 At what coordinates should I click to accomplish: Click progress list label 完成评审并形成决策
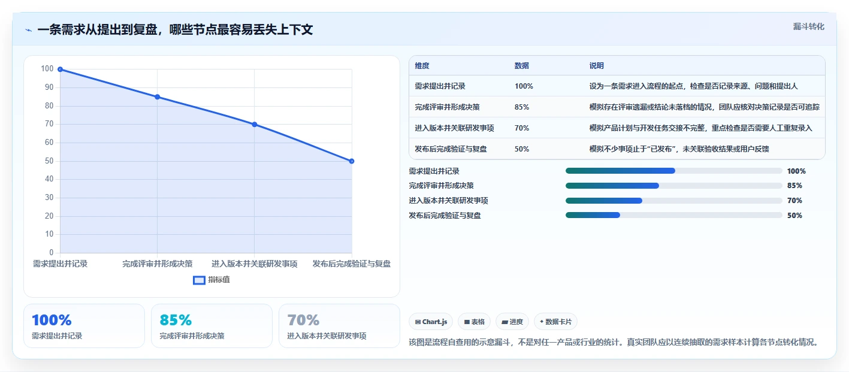(442, 186)
